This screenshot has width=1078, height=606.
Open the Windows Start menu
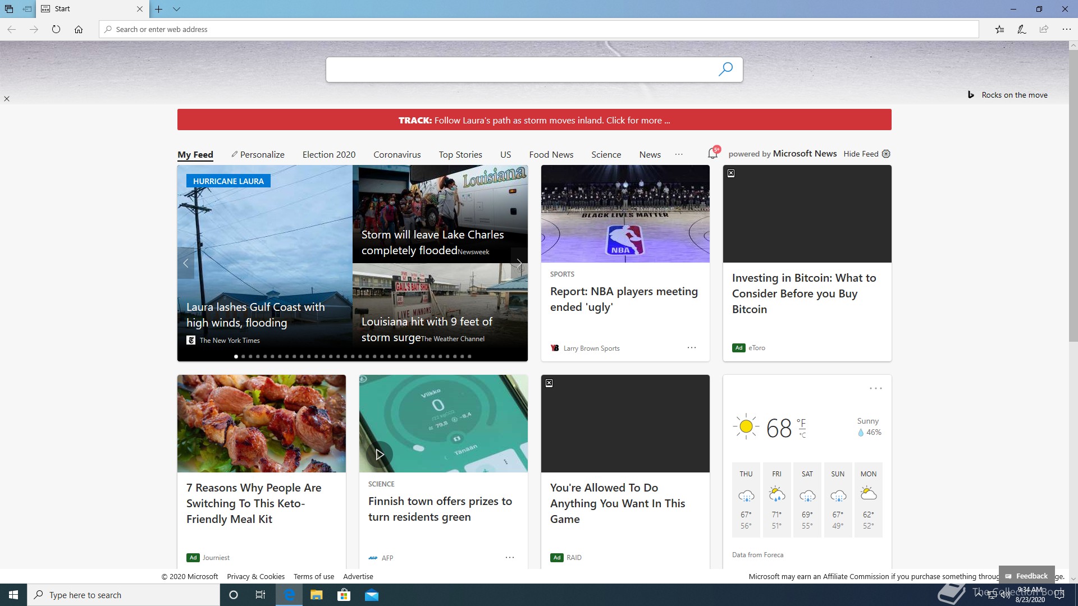[13, 595]
